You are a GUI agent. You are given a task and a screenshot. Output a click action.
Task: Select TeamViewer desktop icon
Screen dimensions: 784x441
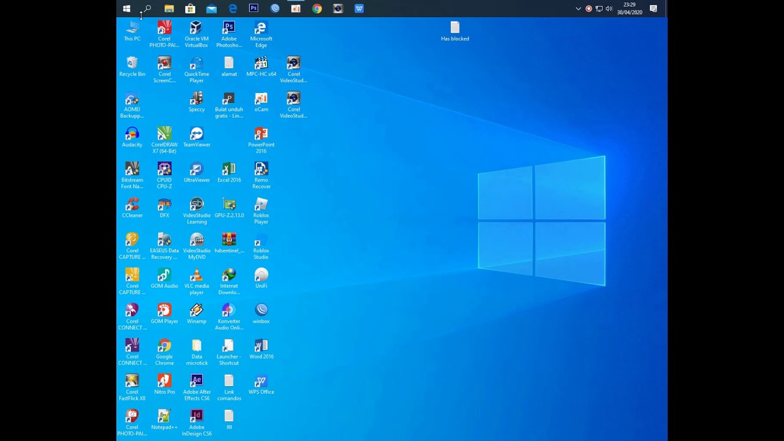pyautogui.click(x=197, y=137)
